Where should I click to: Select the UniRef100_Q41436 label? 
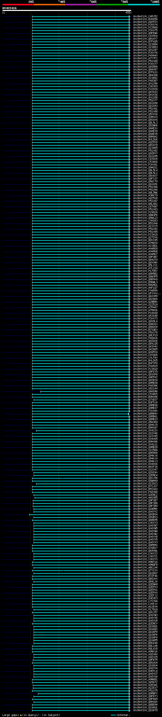click(145, 95)
